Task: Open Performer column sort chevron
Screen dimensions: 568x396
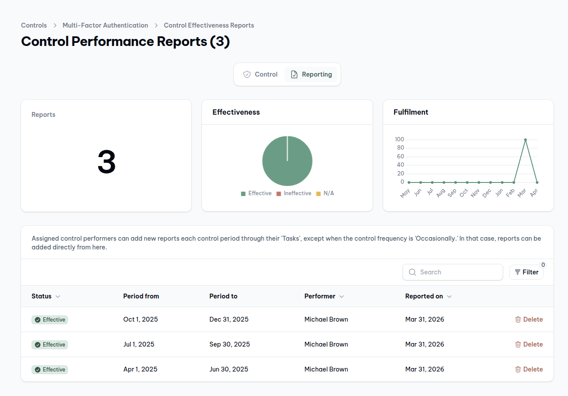Action: pos(342,297)
